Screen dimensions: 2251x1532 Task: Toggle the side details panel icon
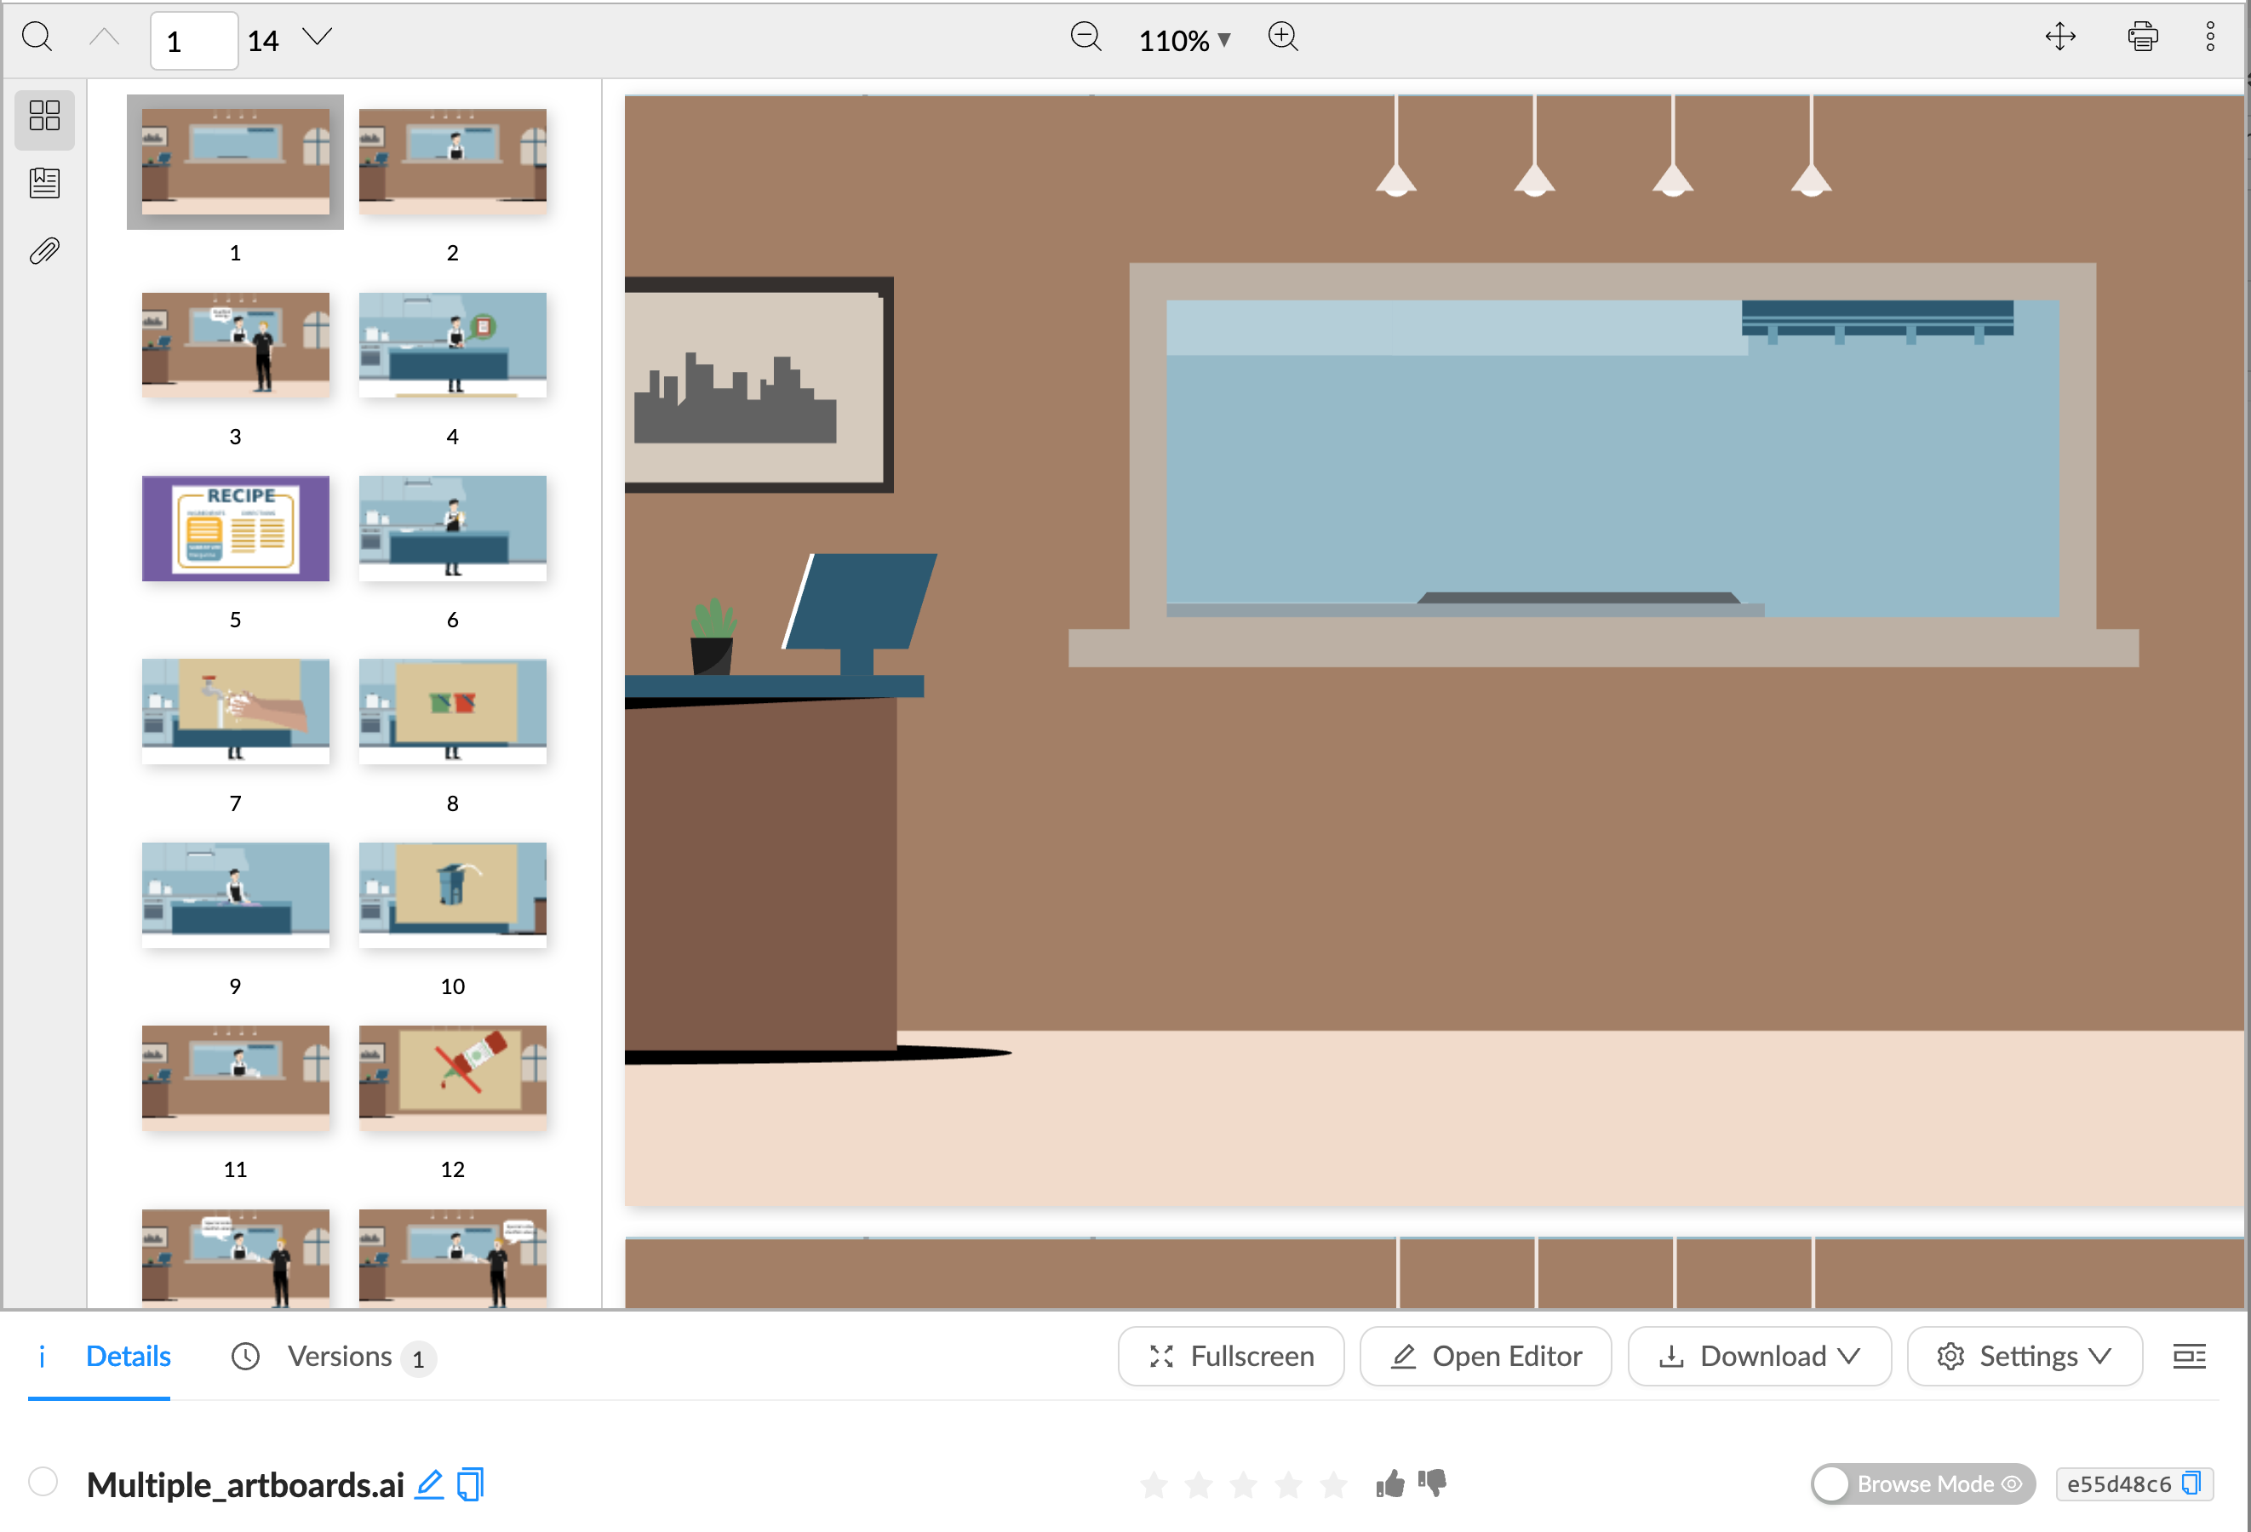tap(2189, 1356)
